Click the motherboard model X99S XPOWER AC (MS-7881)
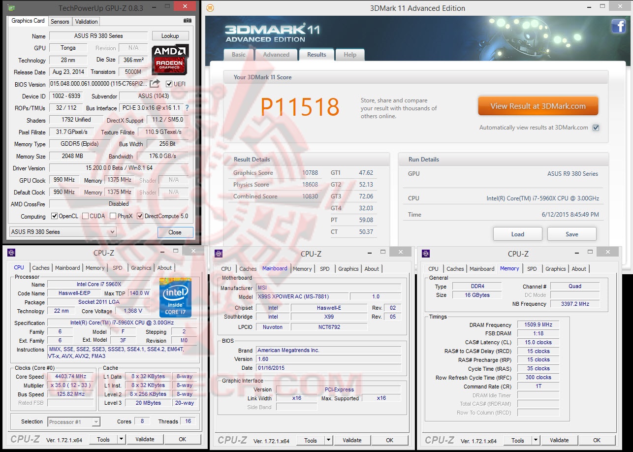 (302, 296)
